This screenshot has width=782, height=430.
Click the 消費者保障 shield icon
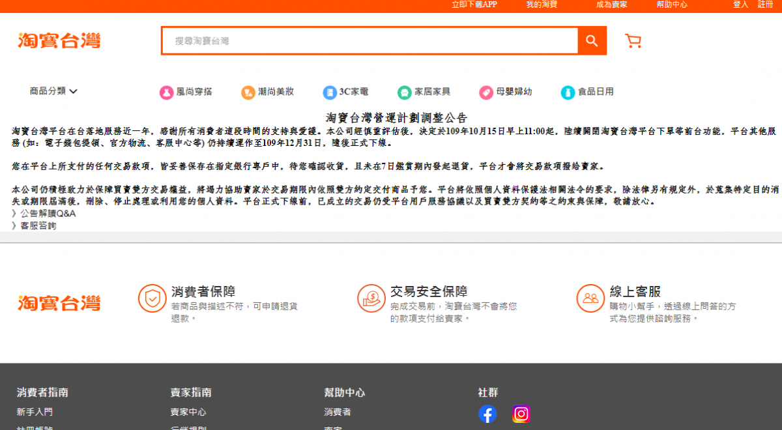point(152,298)
